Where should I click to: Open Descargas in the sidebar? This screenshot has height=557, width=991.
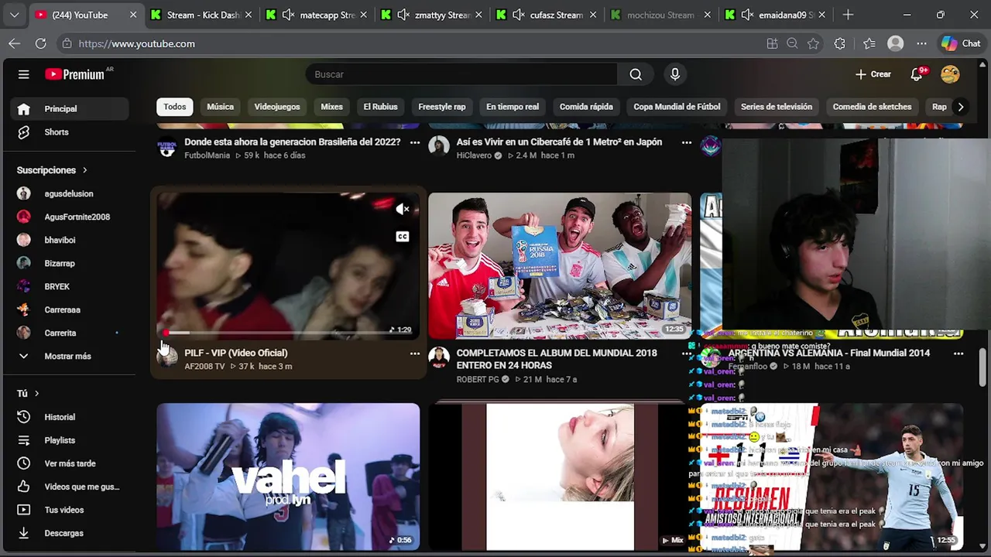[70, 533]
